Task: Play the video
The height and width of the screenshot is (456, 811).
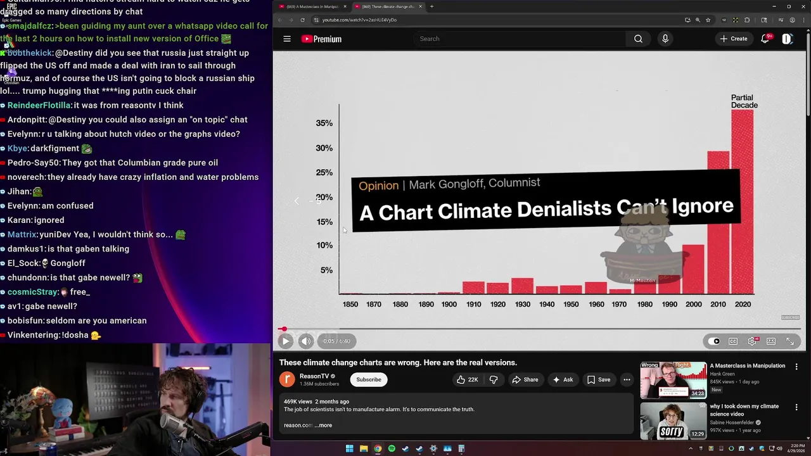Action: 285,341
